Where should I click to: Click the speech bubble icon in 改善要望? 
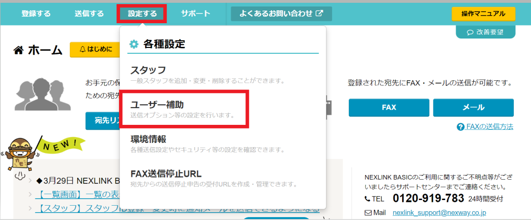click(470, 32)
